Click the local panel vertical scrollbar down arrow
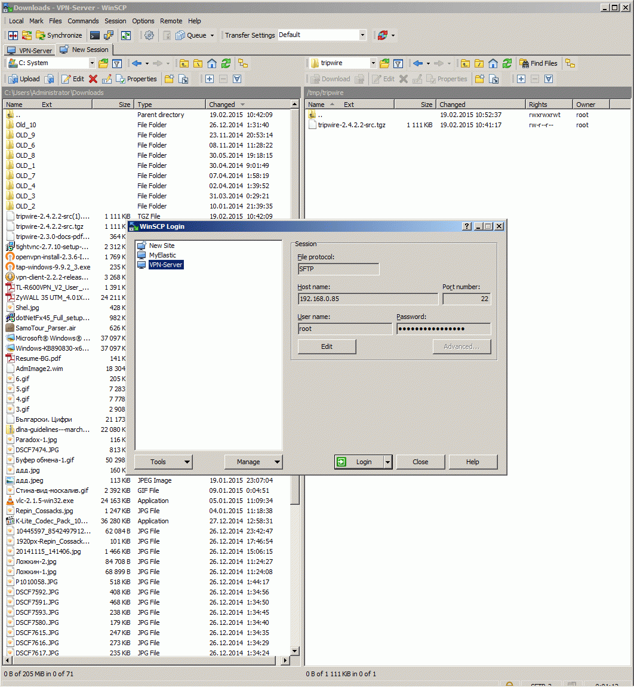The image size is (634, 687). (295, 651)
